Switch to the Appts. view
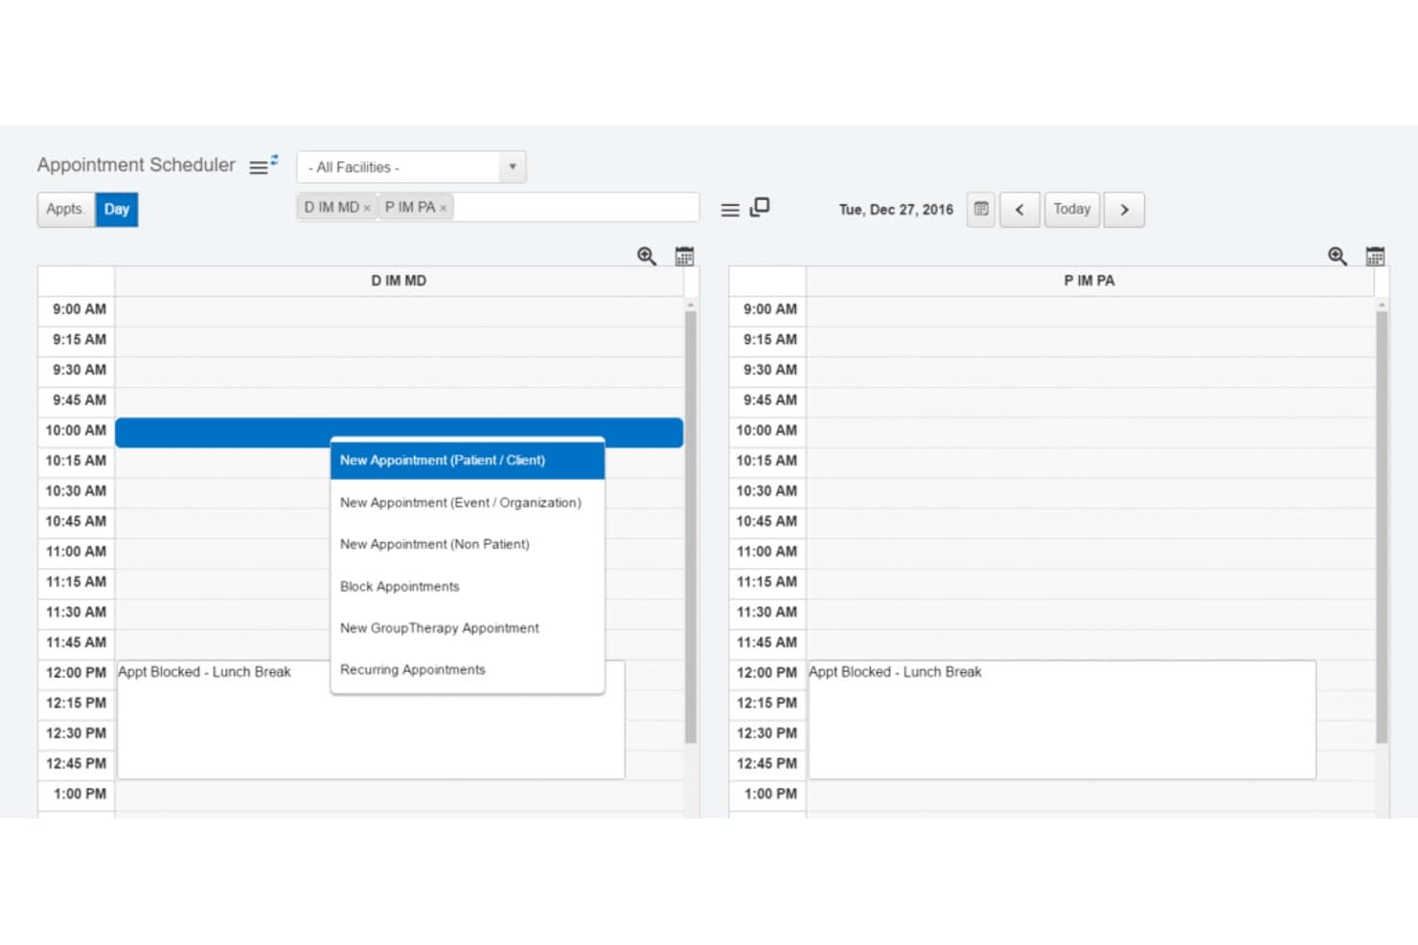Screen dimensions: 1418x945 [x=66, y=210]
